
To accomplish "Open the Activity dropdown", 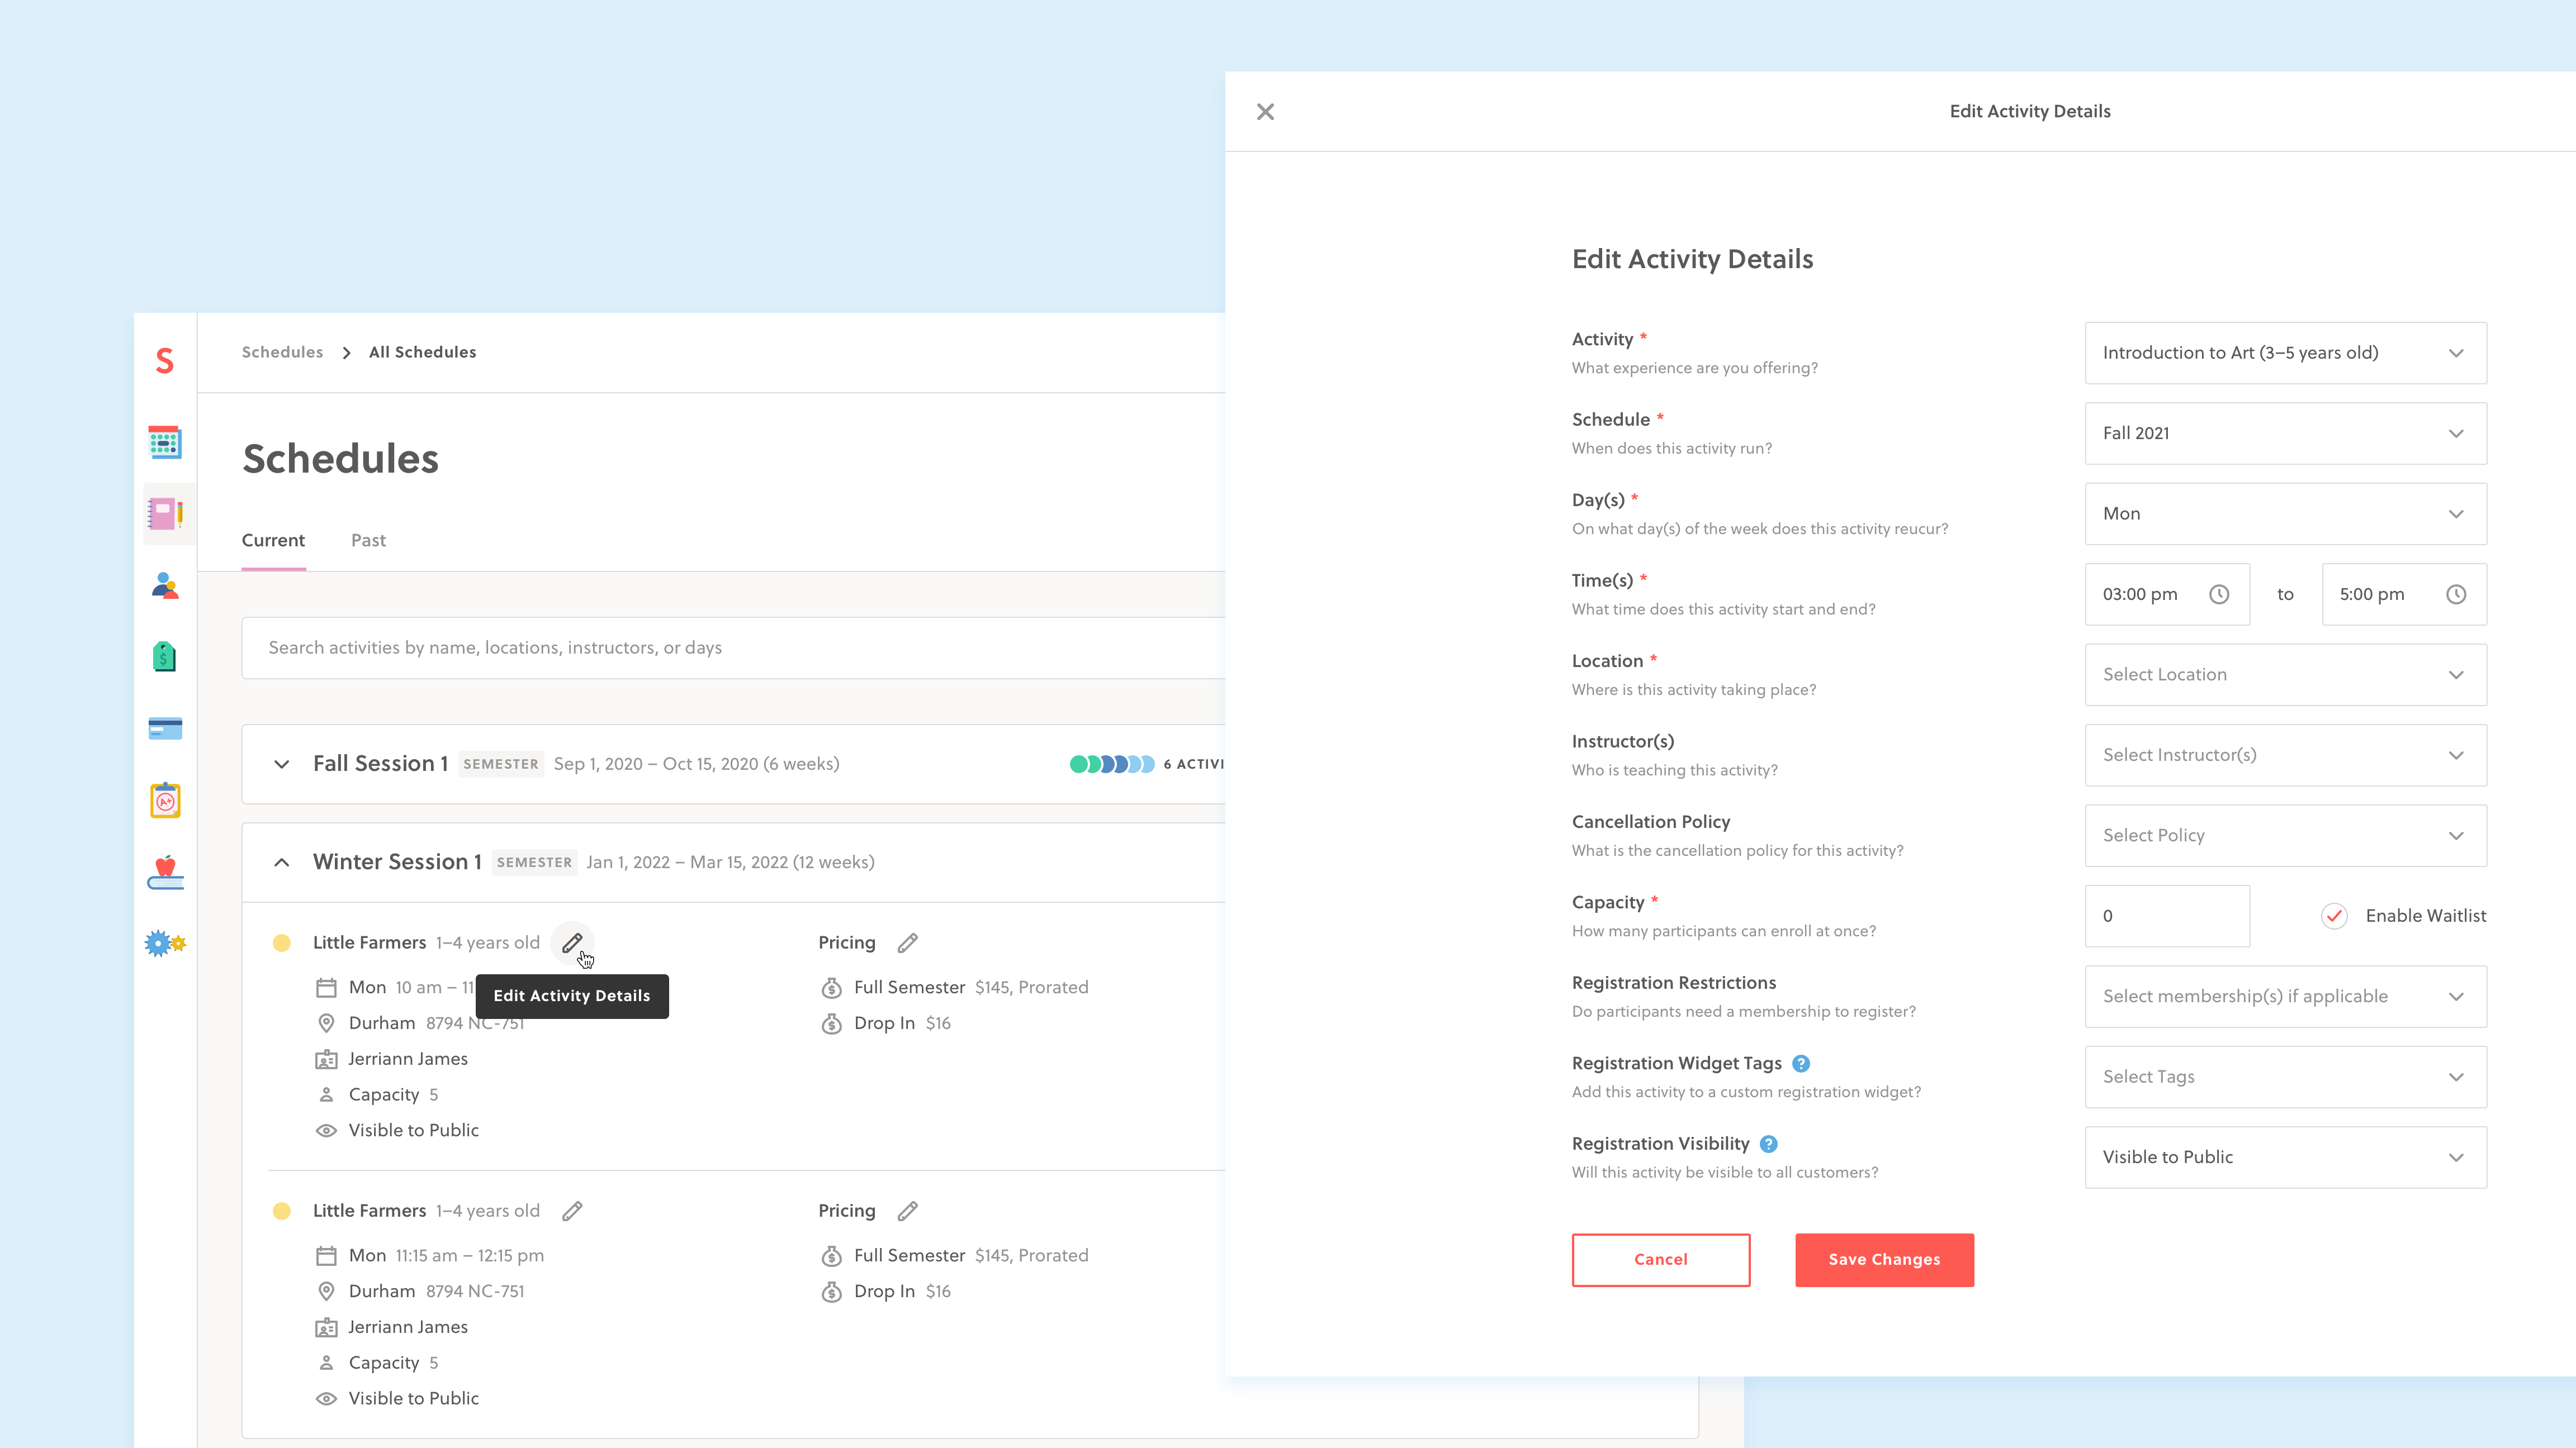I will coord(2285,353).
